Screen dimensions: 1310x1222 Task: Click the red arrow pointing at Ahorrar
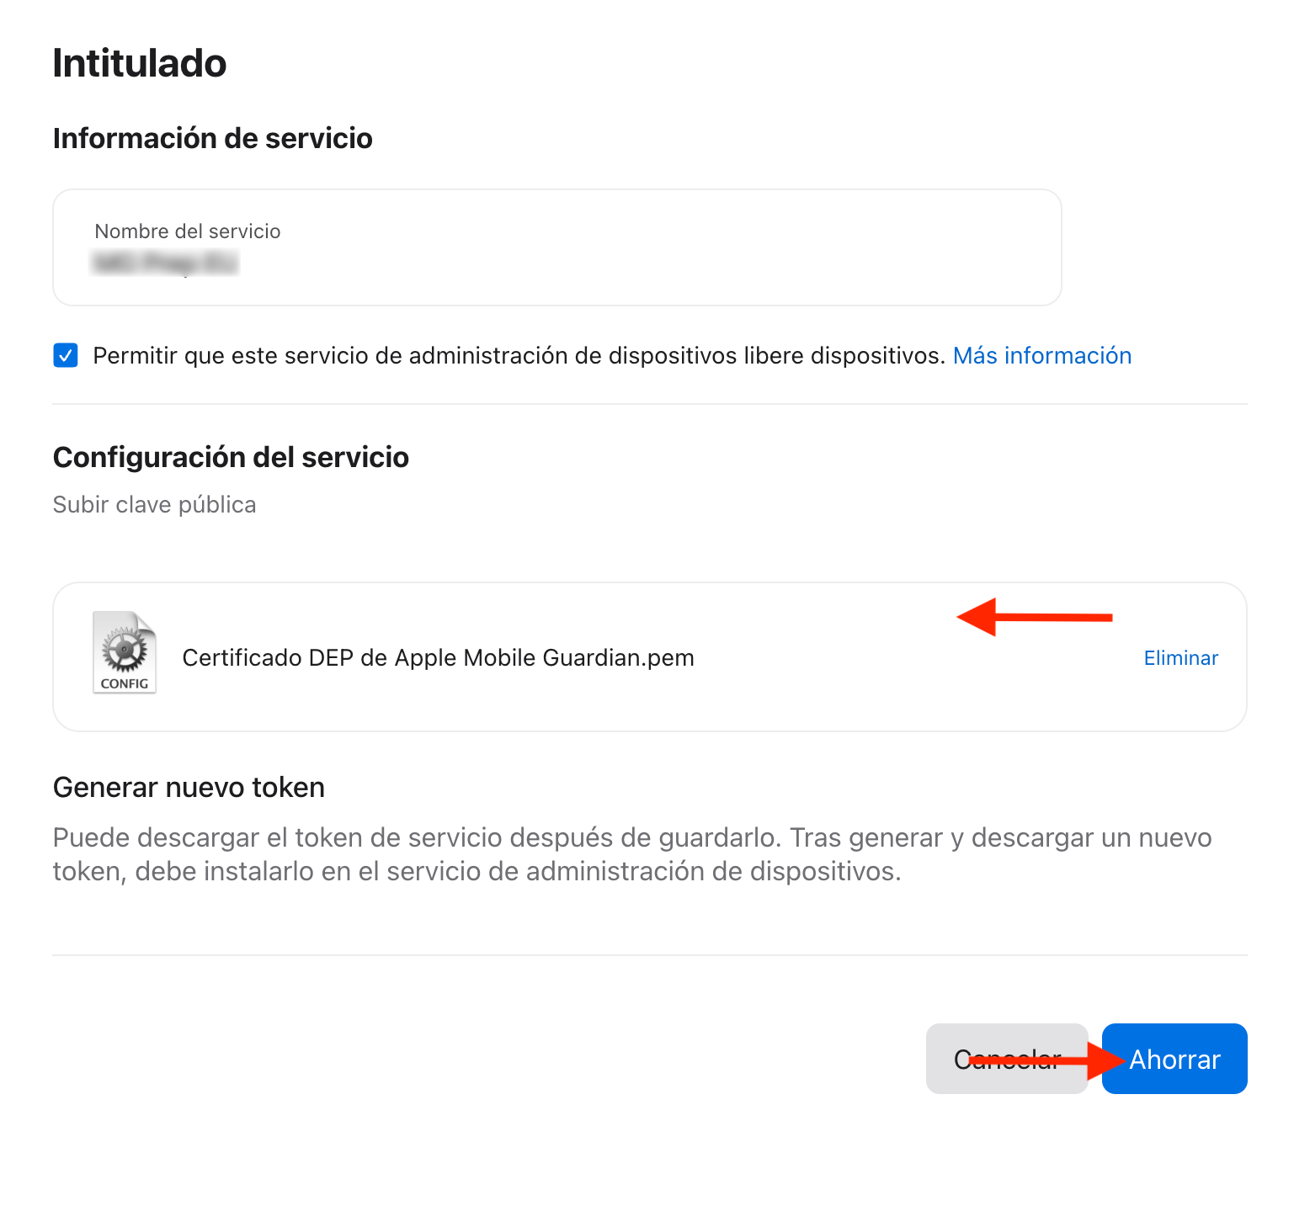1046,1060
